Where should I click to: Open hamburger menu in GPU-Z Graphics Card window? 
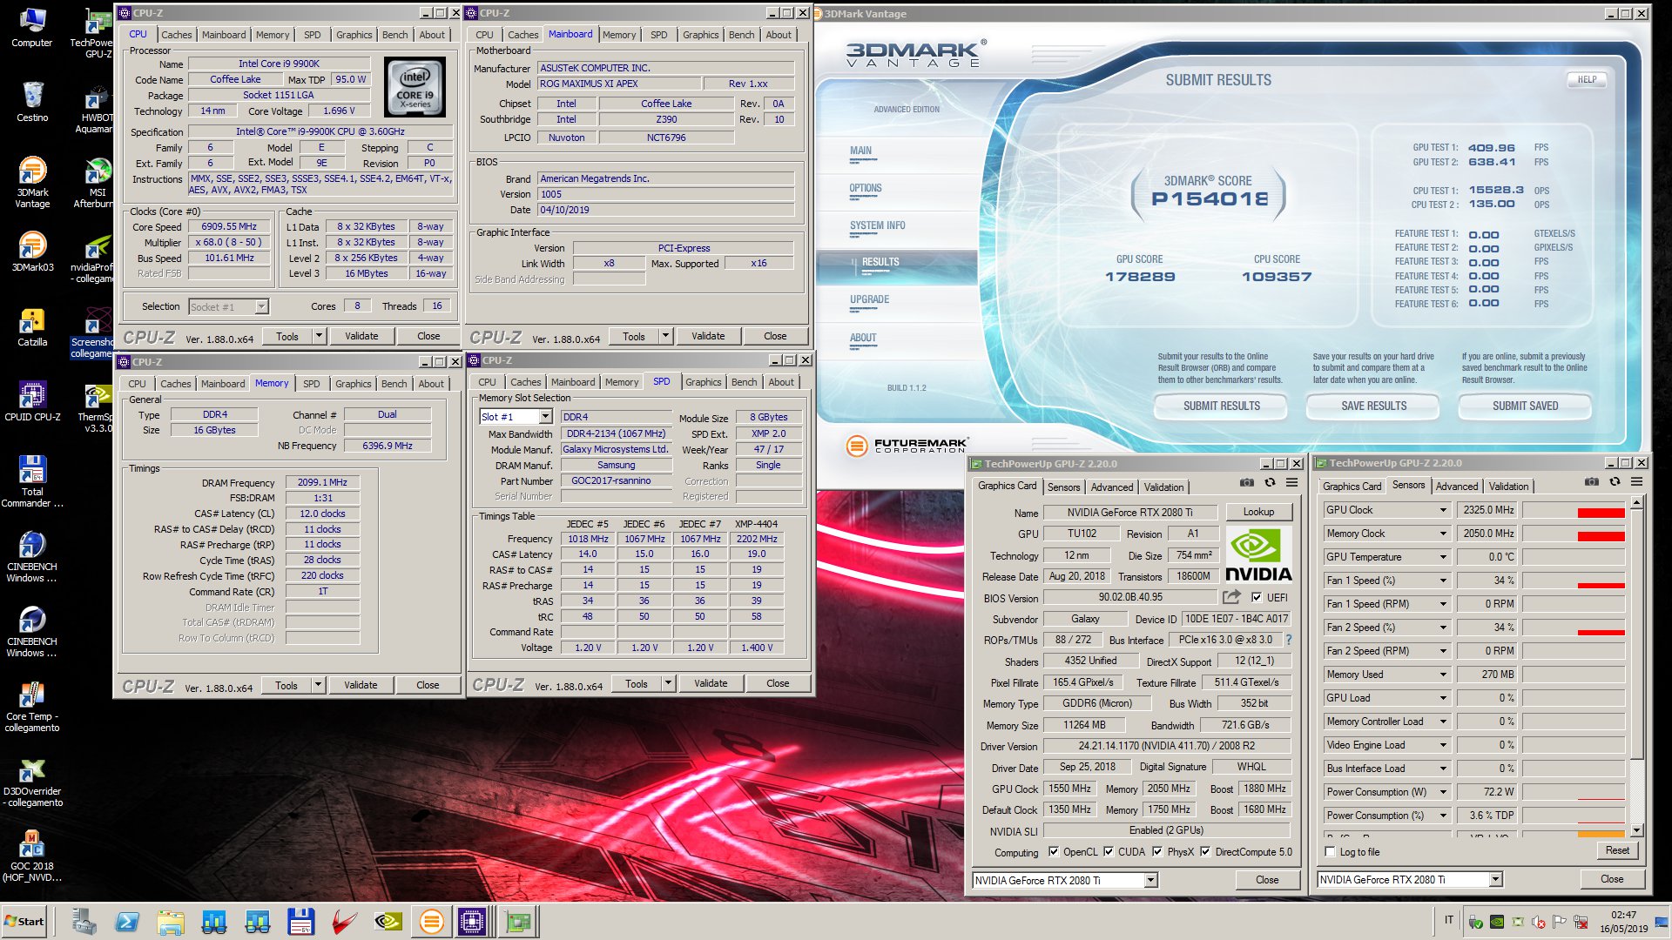tap(1292, 482)
